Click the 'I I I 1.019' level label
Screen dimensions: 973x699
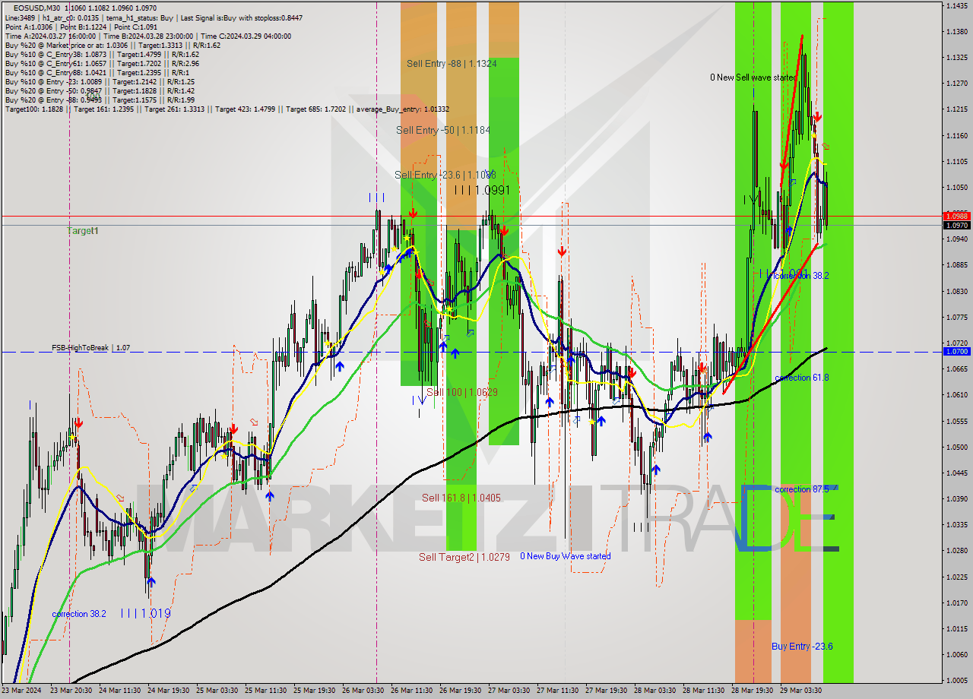pos(145,613)
